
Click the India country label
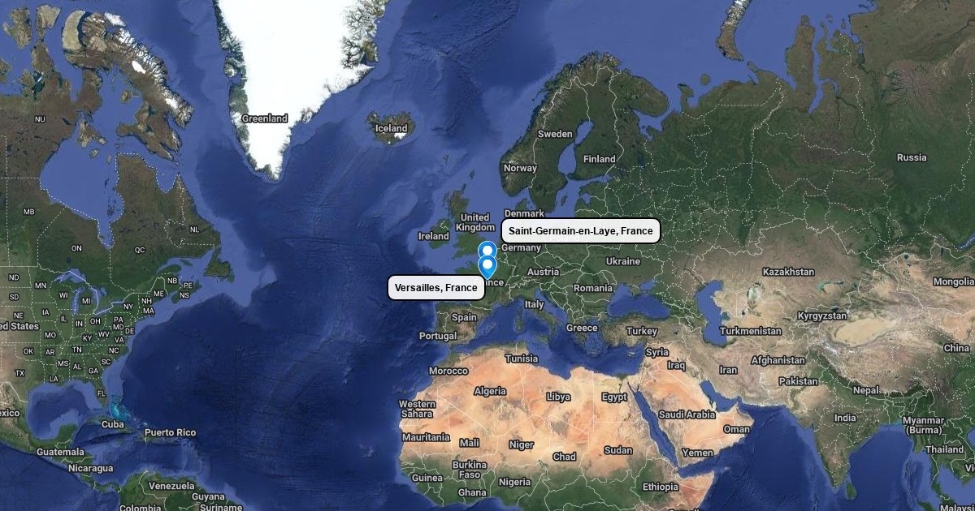(x=845, y=418)
